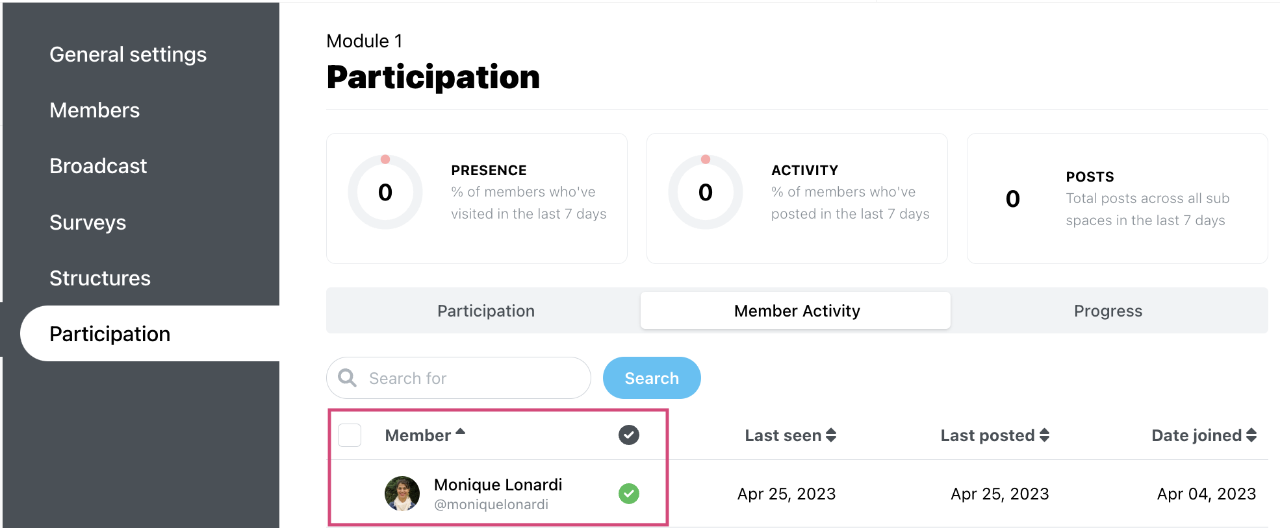Open General settings in sidebar
Screen dimensions: 1280x528
click(128, 54)
